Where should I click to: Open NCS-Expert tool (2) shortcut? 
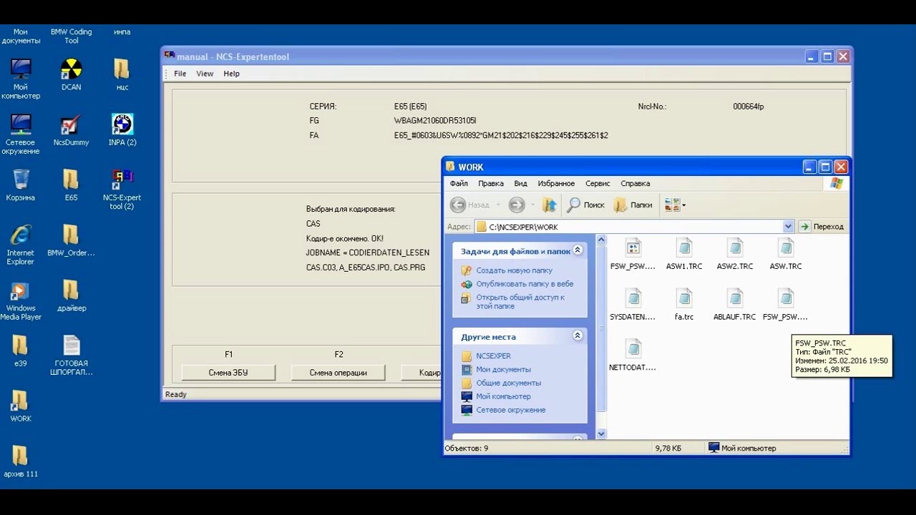122,190
